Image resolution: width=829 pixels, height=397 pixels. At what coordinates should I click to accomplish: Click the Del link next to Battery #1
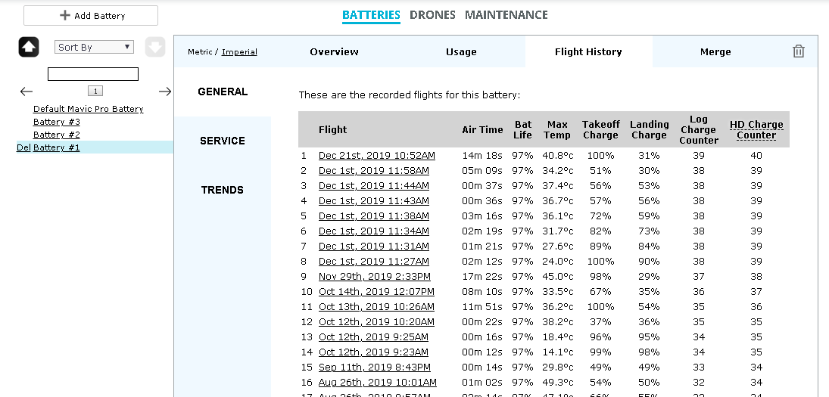[23, 147]
